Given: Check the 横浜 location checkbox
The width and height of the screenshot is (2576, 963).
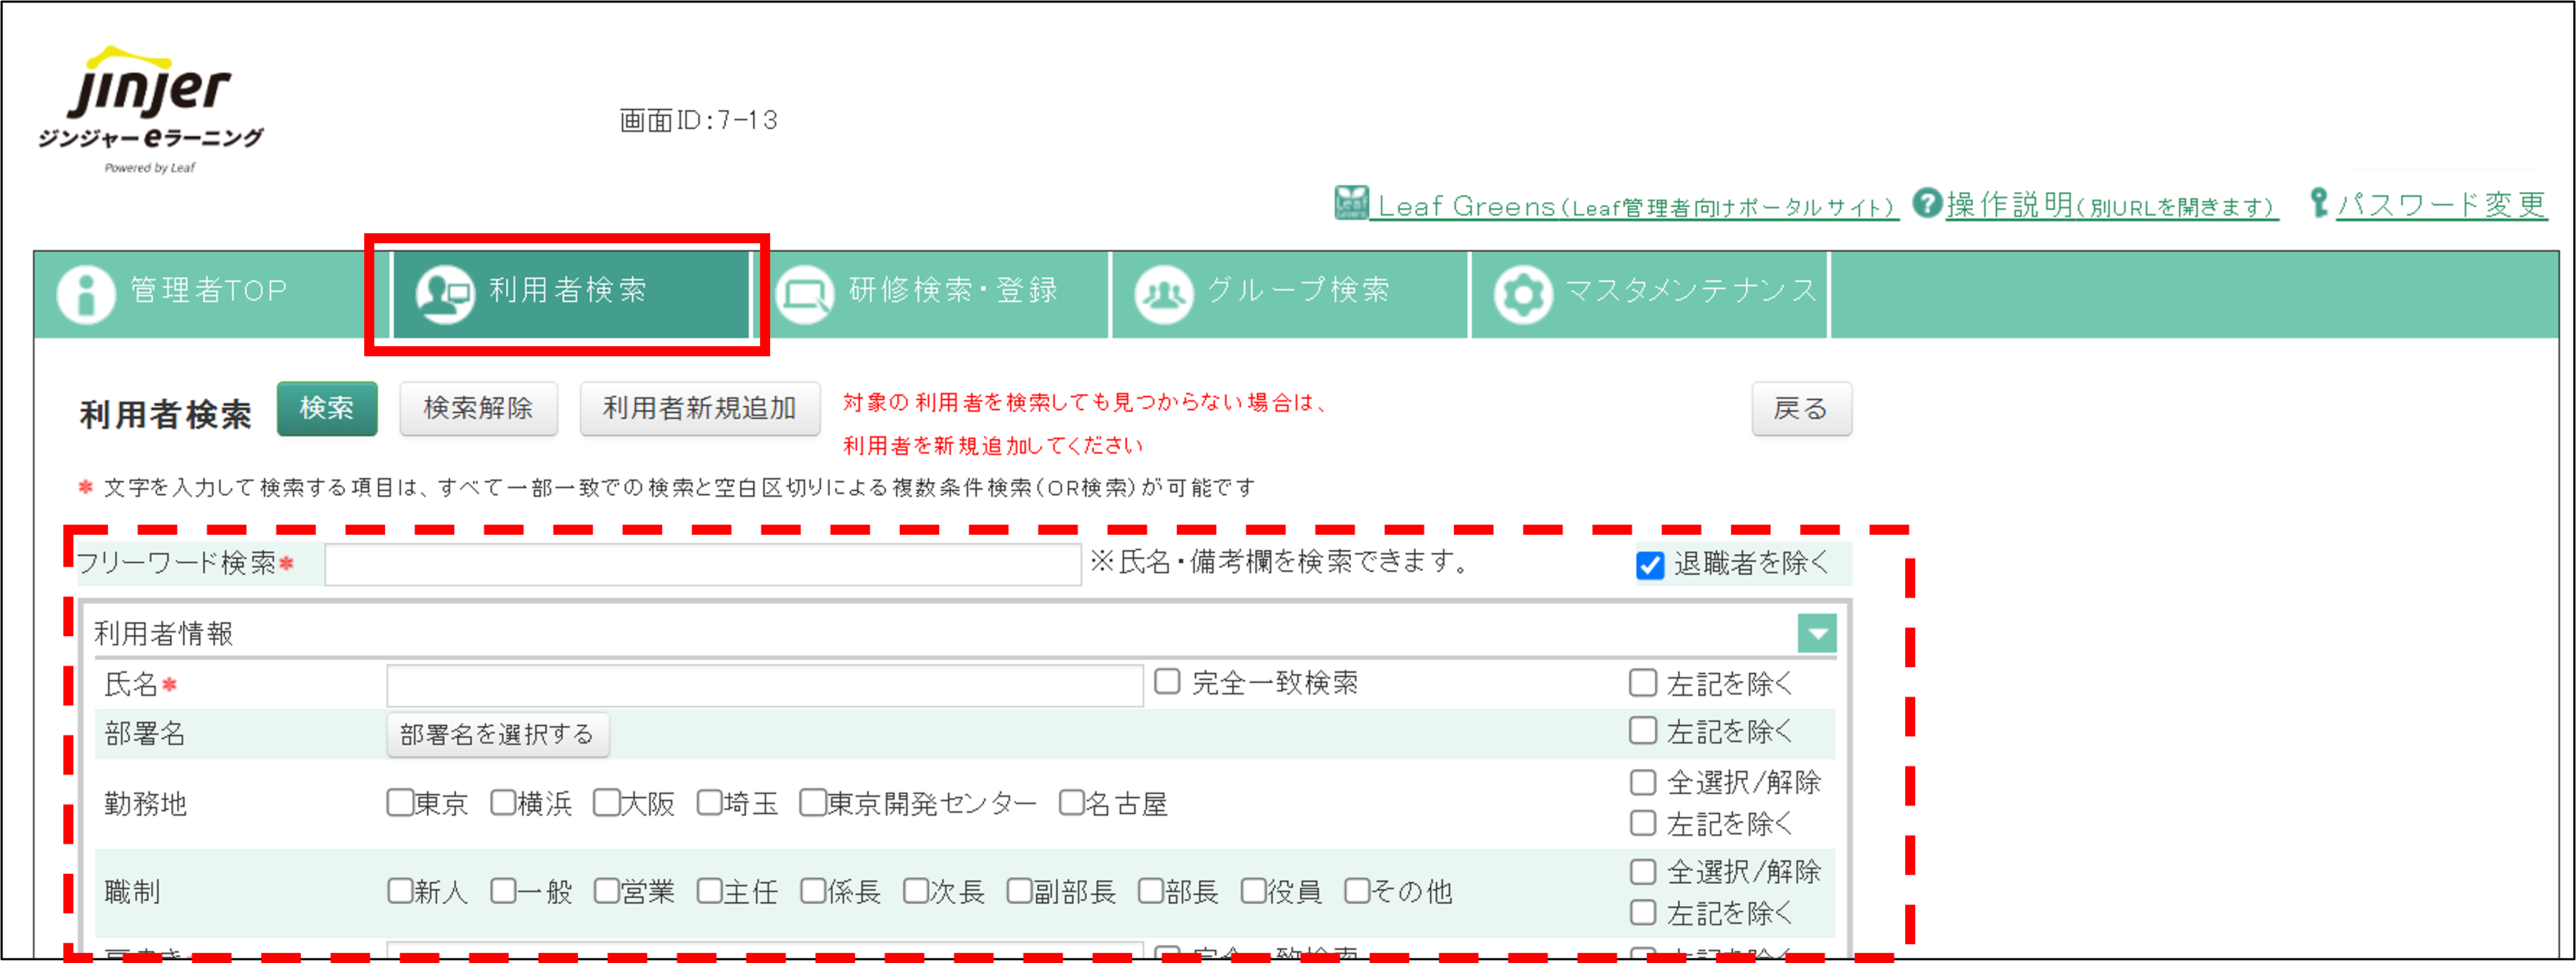Looking at the screenshot, I should 503,802.
